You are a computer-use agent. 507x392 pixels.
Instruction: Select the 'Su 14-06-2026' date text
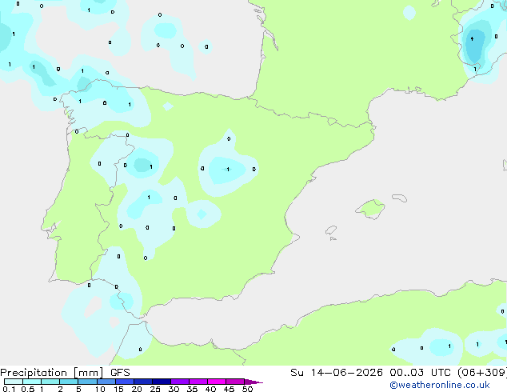click(337, 373)
